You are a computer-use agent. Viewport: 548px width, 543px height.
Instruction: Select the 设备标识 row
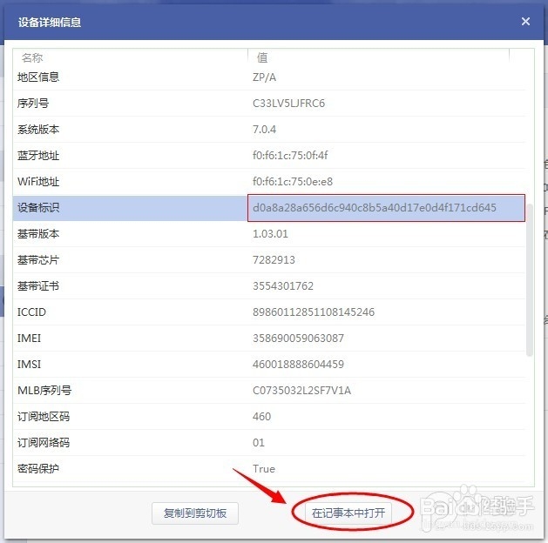[269, 208]
